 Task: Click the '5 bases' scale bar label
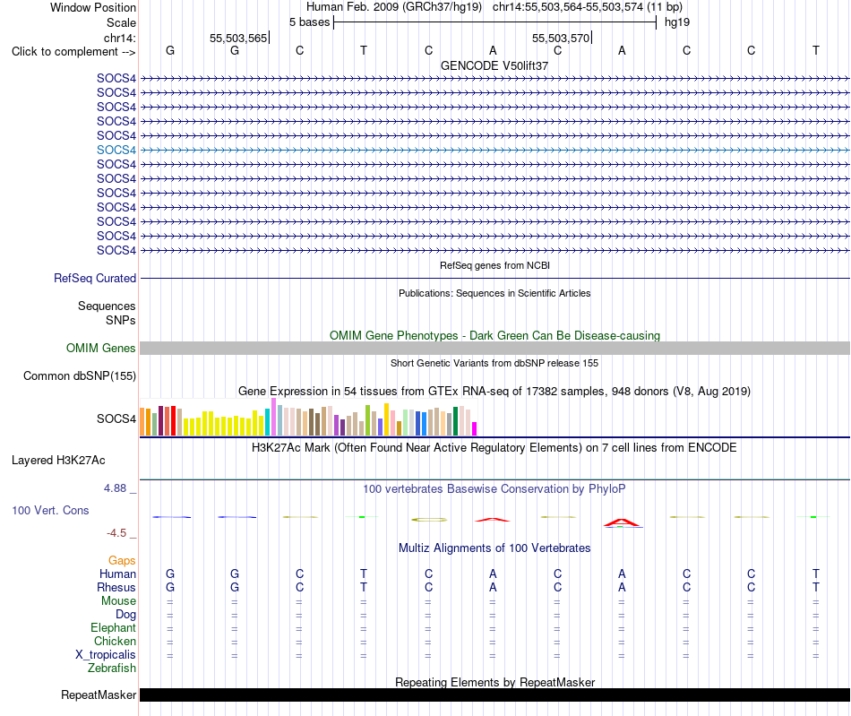[x=309, y=22]
